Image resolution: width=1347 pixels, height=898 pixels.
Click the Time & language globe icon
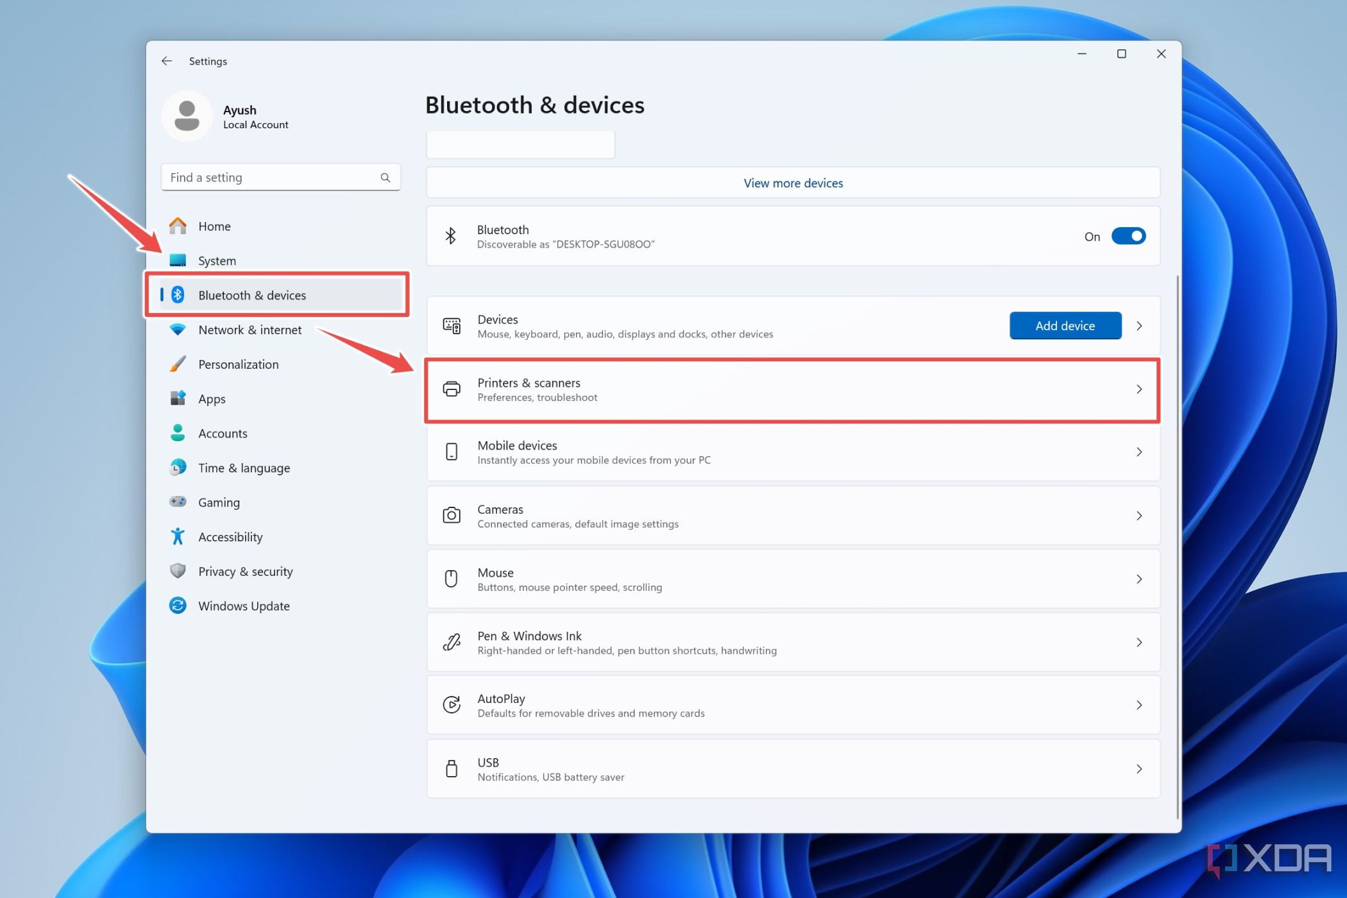(x=178, y=468)
